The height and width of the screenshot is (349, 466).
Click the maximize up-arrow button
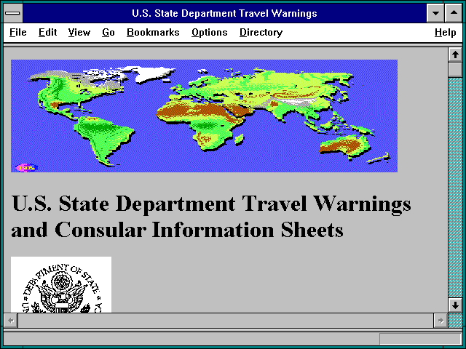(454, 13)
